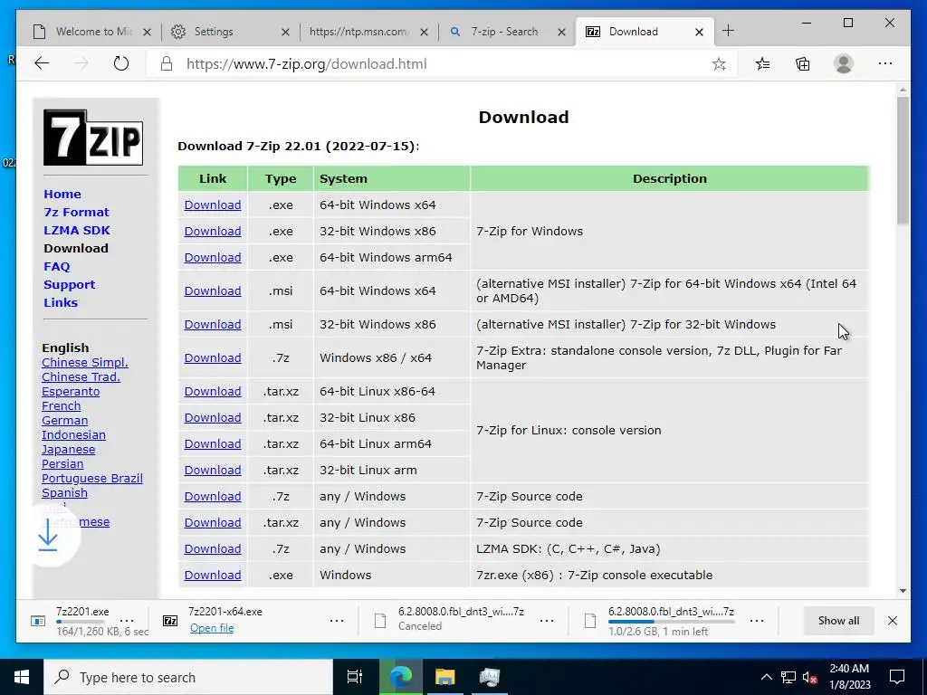Screen dimensions: 927x695
Task: Close the Settings tab
Action: [x=285, y=32]
